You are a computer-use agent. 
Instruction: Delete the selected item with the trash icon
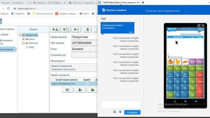pyautogui.click(x=88, y=29)
